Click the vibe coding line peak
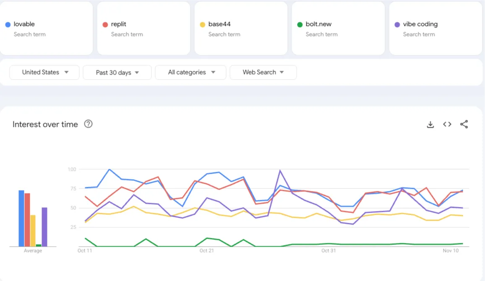 pos(280,170)
